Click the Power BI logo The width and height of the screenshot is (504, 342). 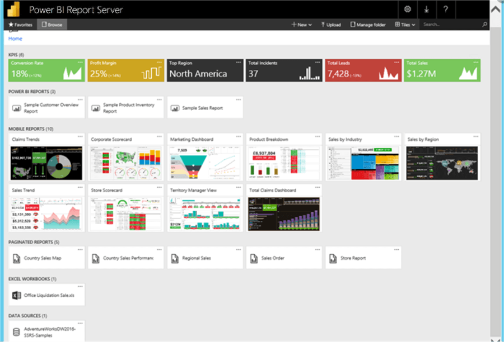tap(14, 9)
